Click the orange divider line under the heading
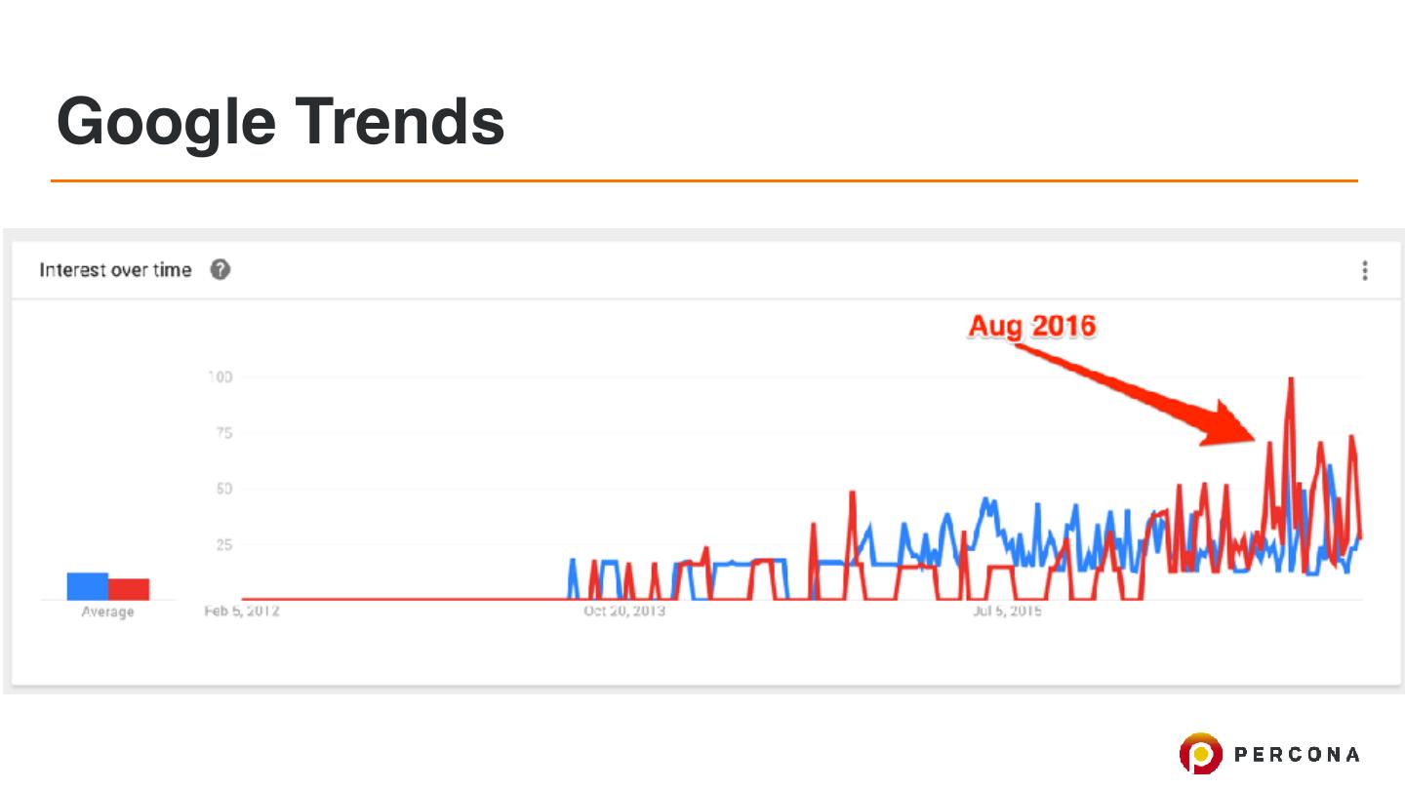1405x790 pixels. 702,180
